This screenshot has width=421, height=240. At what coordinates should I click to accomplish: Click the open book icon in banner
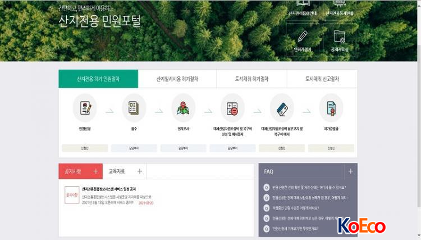point(303,3)
